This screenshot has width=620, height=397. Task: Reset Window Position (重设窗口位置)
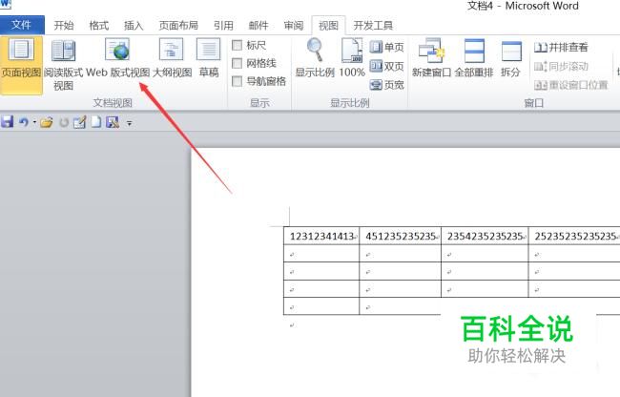tap(570, 85)
